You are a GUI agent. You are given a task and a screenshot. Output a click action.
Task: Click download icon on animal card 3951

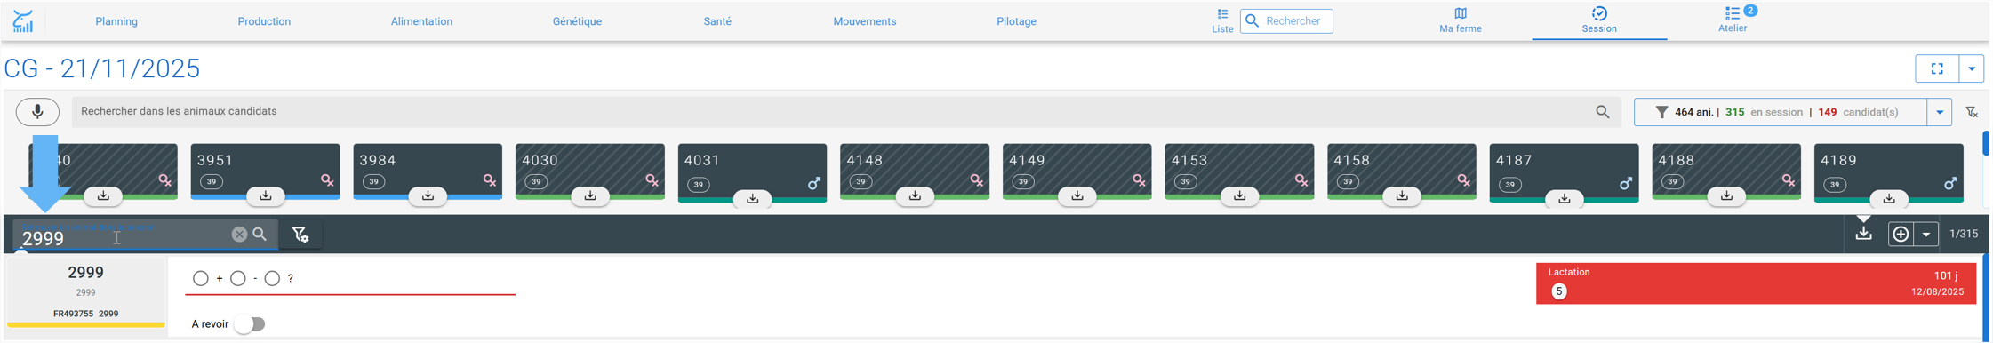266,195
